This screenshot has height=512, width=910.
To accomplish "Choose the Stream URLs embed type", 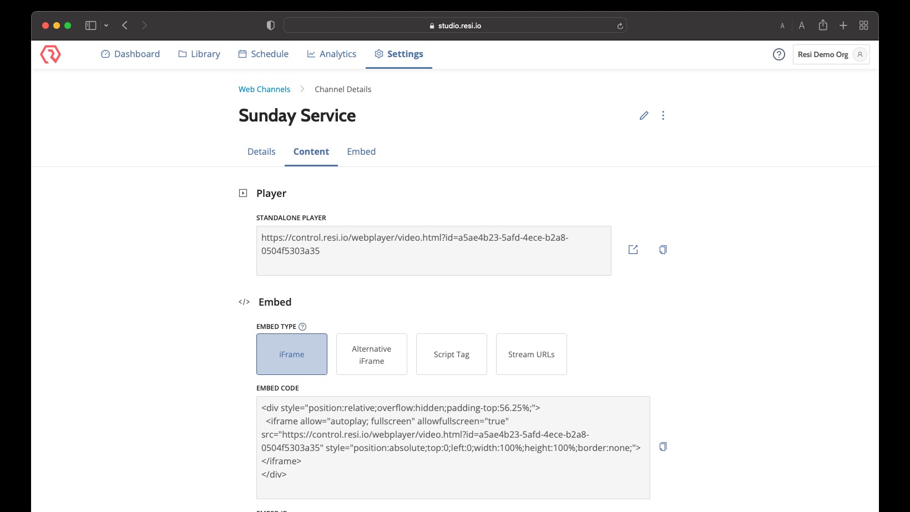I will coord(532,354).
